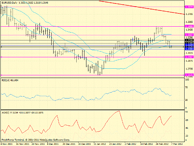Screen dimensions: 194x146
Task: Click the ADX scale value 46
Action: pyautogui.click(x=187, y=128)
